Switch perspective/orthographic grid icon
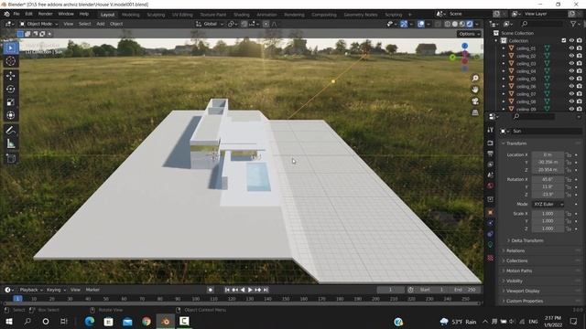The image size is (586, 329). coord(475,112)
